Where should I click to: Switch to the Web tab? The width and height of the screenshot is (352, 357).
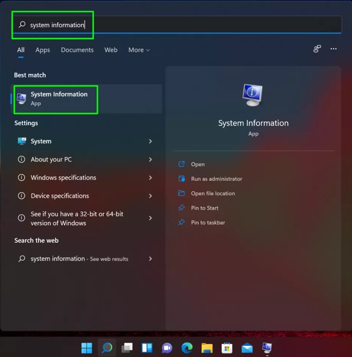click(x=111, y=50)
